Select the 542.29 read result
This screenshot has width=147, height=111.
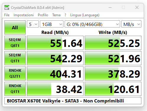coord(55,58)
